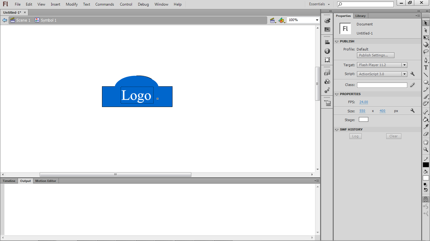Image resolution: width=430 pixels, height=241 pixels.
Task: Open ActionScript settings wrench next to Script
Action: tap(412, 74)
